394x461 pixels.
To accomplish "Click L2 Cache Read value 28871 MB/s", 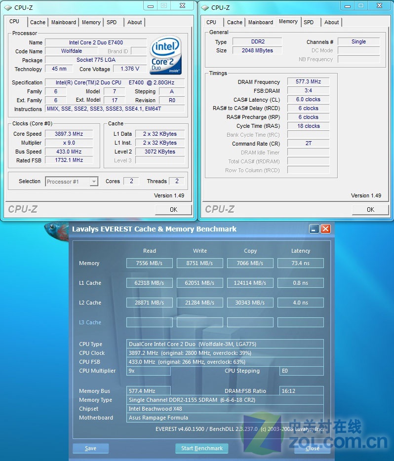I will (150, 303).
